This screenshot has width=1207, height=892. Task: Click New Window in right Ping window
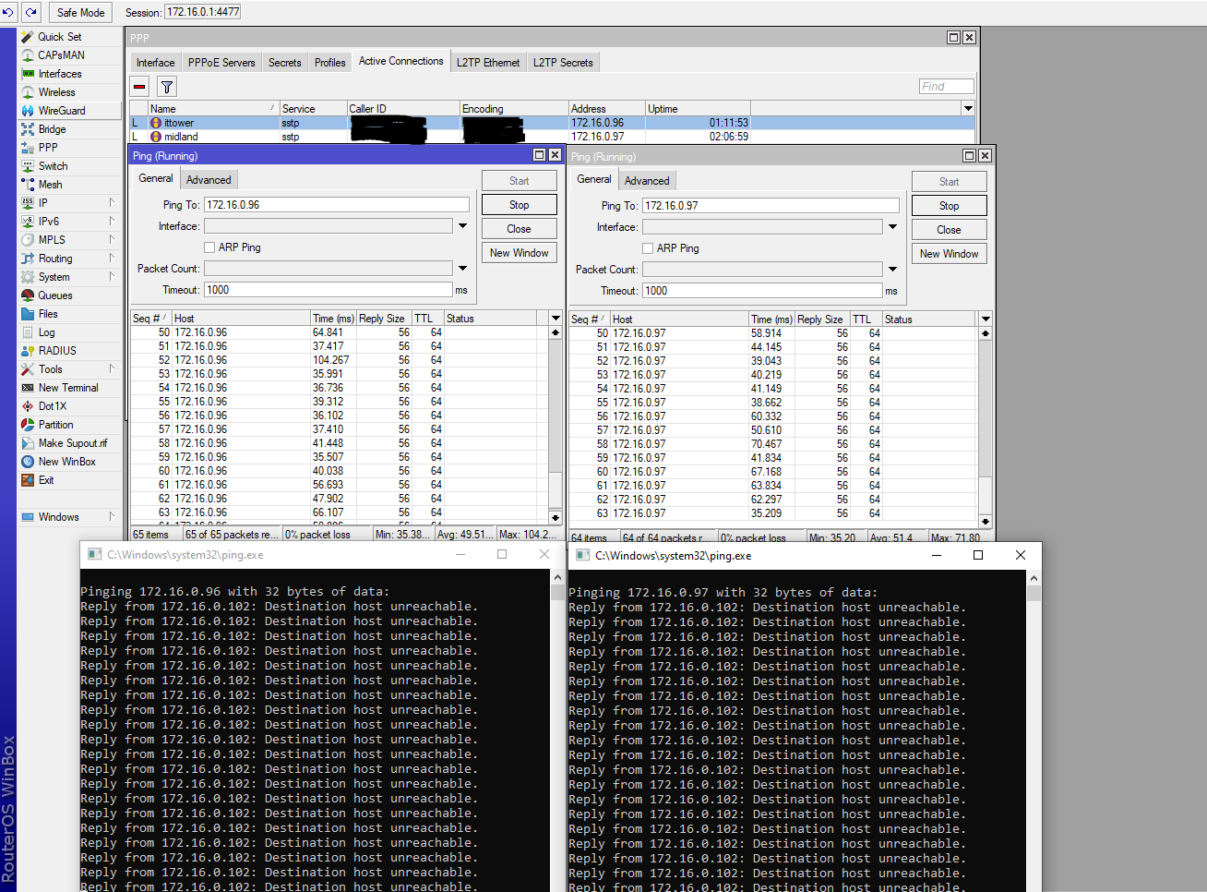coord(949,254)
